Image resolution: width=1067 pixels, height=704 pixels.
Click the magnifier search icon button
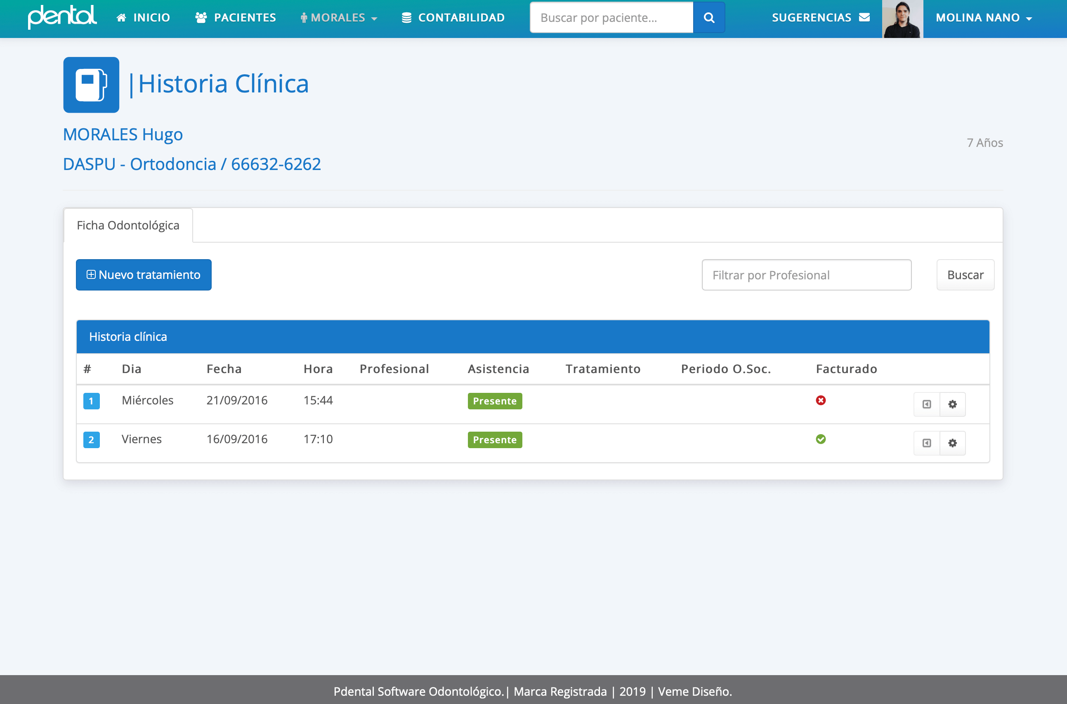pyautogui.click(x=709, y=17)
